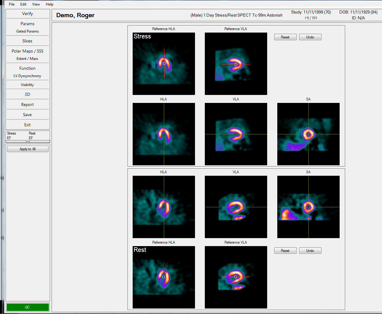Expand the Stress/Rest EF panel dots

[x=28, y=142]
